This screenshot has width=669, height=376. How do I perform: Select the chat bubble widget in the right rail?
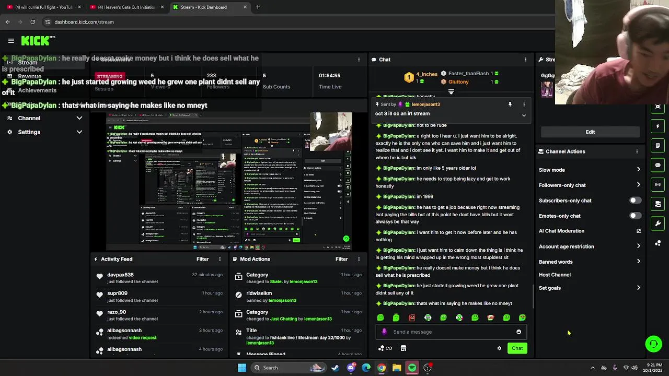coord(658,165)
